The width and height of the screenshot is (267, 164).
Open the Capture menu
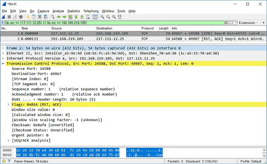click(43, 11)
